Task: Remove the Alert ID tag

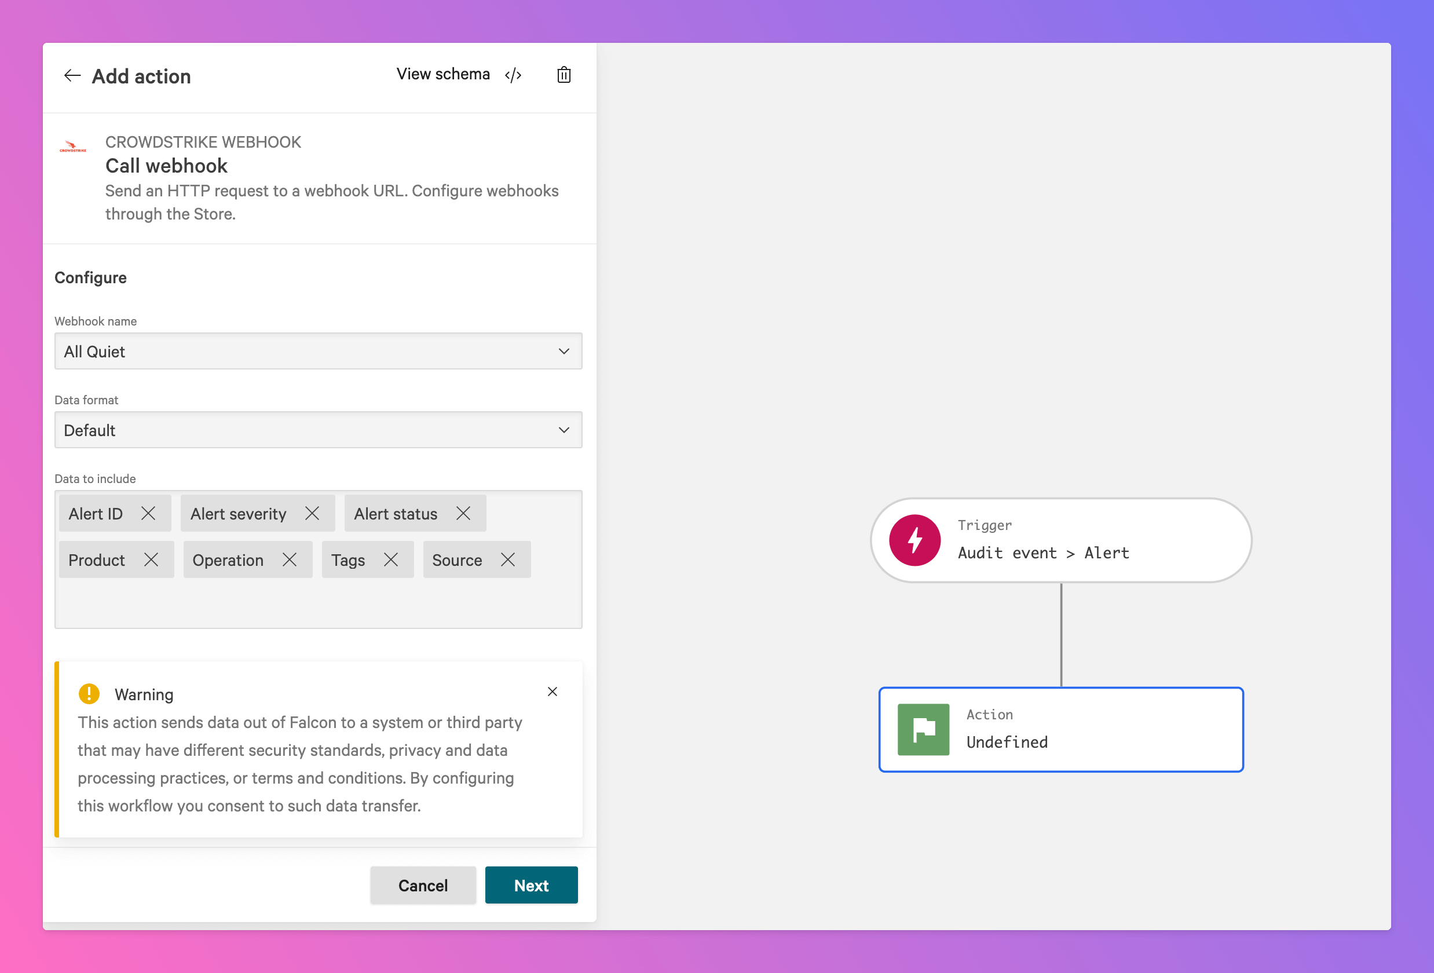Action: 148,513
